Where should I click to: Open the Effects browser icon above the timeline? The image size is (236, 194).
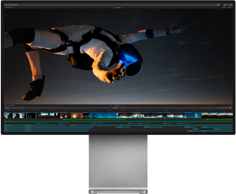coord(229,108)
